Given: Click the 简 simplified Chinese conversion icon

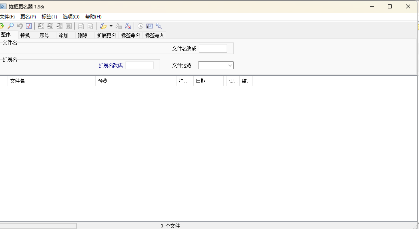Looking at the screenshot, I should (69, 26).
